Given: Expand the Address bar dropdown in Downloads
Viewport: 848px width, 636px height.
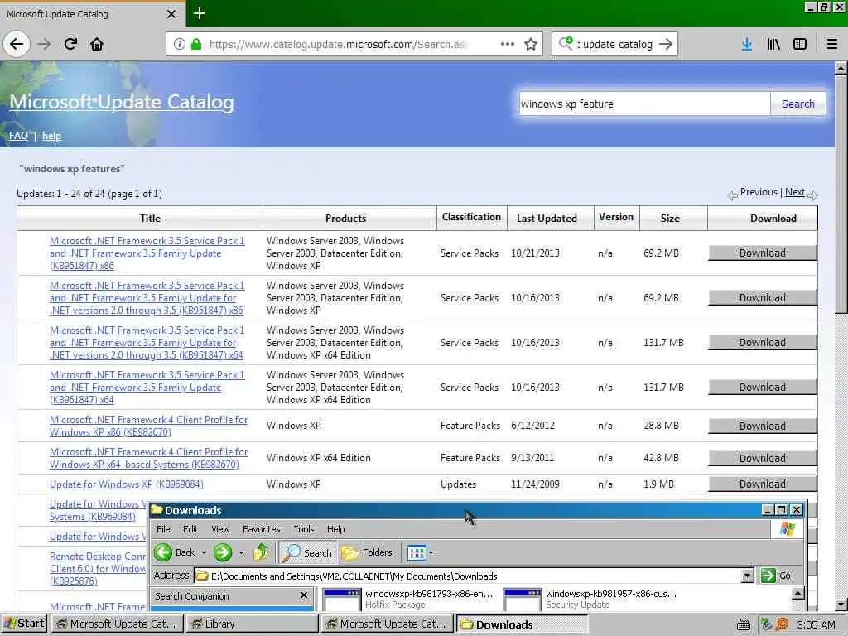Looking at the screenshot, I should coord(748,576).
